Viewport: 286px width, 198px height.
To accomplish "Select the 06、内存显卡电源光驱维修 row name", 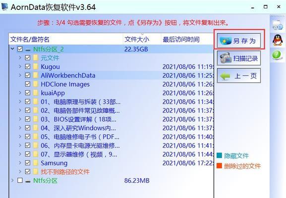I will pyautogui.click(x=80, y=146).
